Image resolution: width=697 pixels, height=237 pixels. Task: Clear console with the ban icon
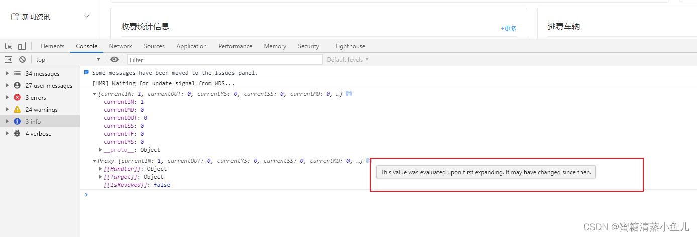22,59
